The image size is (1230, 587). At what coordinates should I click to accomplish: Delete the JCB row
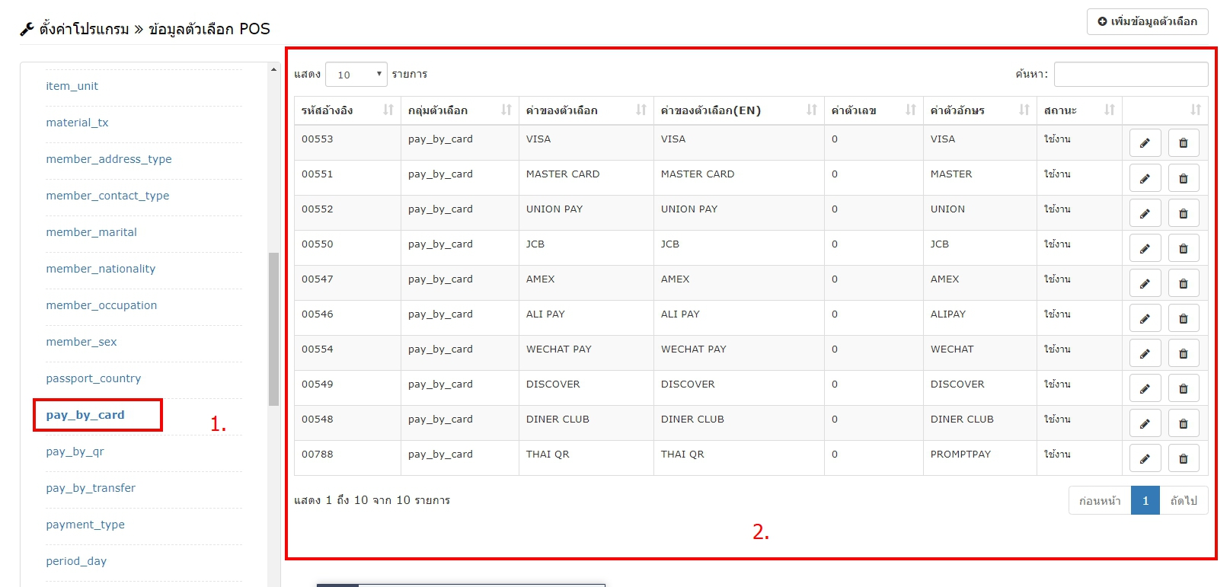(1184, 248)
